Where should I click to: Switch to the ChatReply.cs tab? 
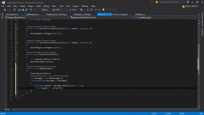(140, 14)
